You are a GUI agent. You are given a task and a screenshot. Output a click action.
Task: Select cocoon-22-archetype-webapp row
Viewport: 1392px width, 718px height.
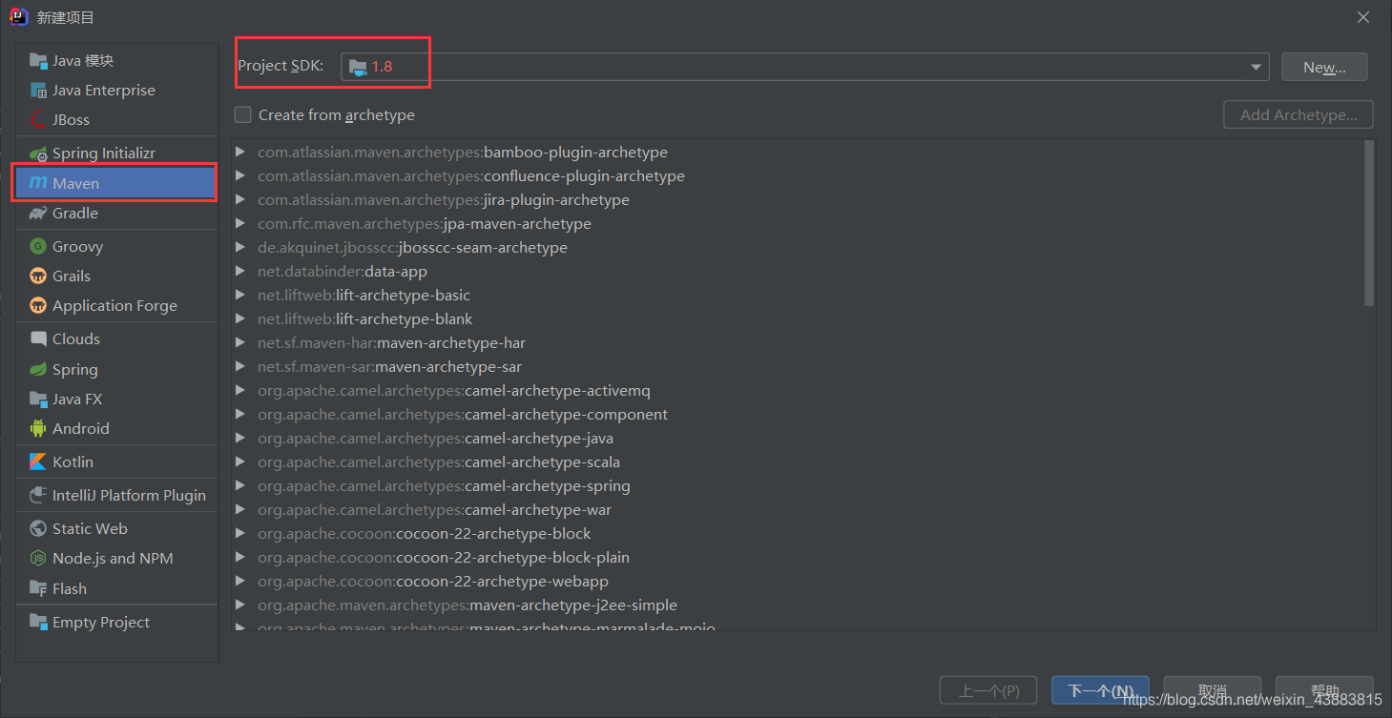[x=797, y=582]
